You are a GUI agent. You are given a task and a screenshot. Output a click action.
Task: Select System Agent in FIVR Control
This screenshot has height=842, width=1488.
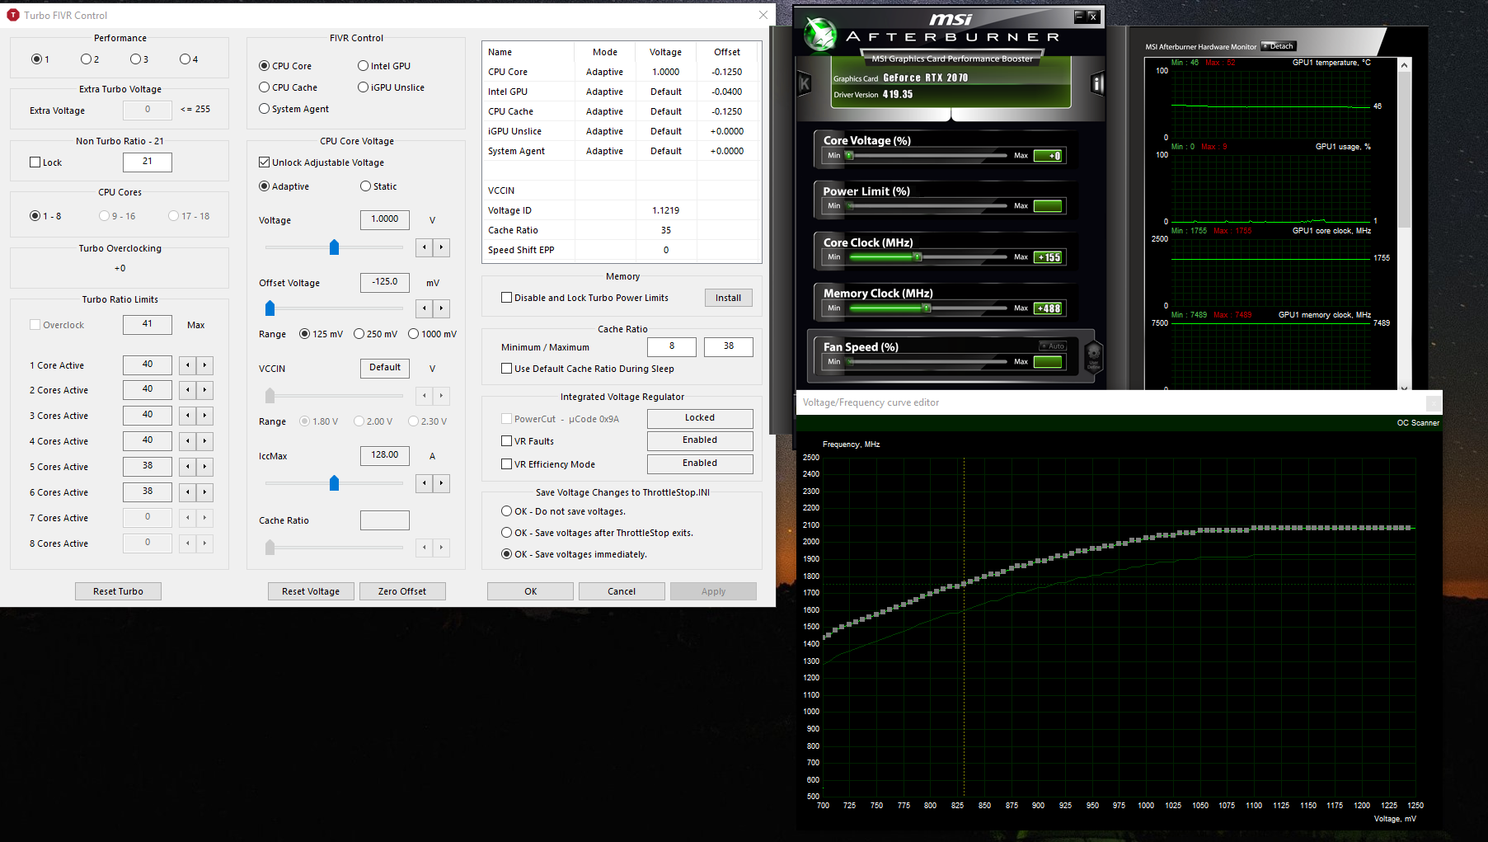pyautogui.click(x=293, y=109)
